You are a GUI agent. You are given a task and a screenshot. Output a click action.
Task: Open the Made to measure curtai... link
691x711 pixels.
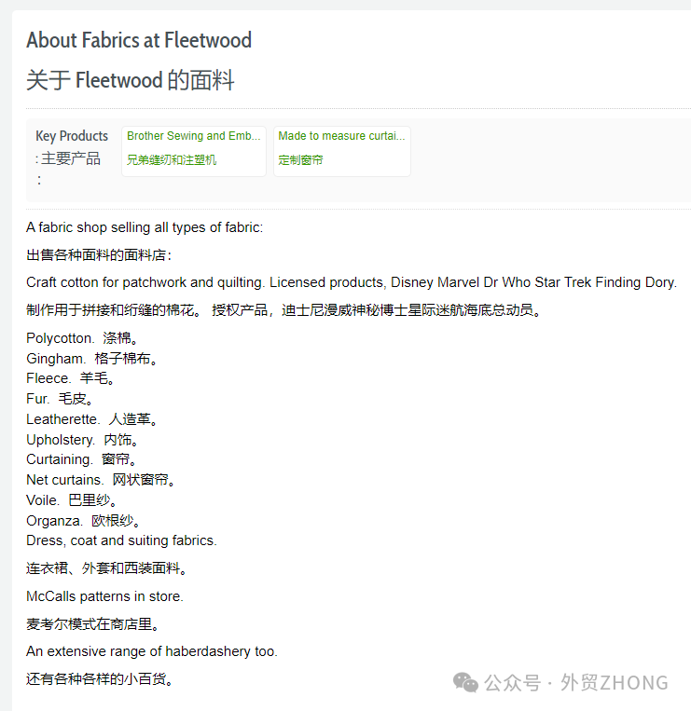pyautogui.click(x=341, y=136)
